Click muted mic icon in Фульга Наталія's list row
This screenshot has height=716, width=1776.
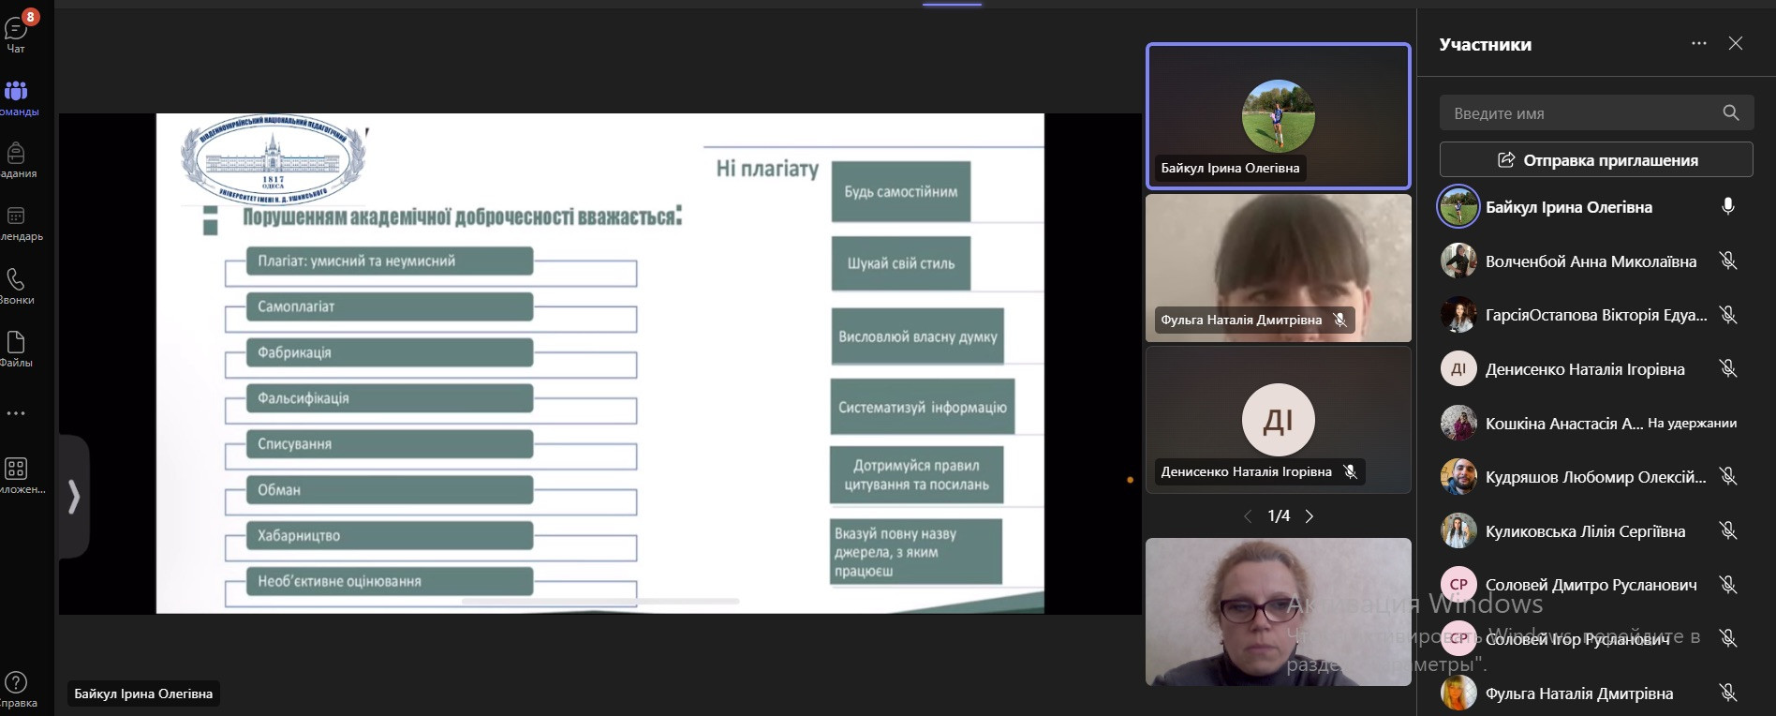click(1728, 694)
